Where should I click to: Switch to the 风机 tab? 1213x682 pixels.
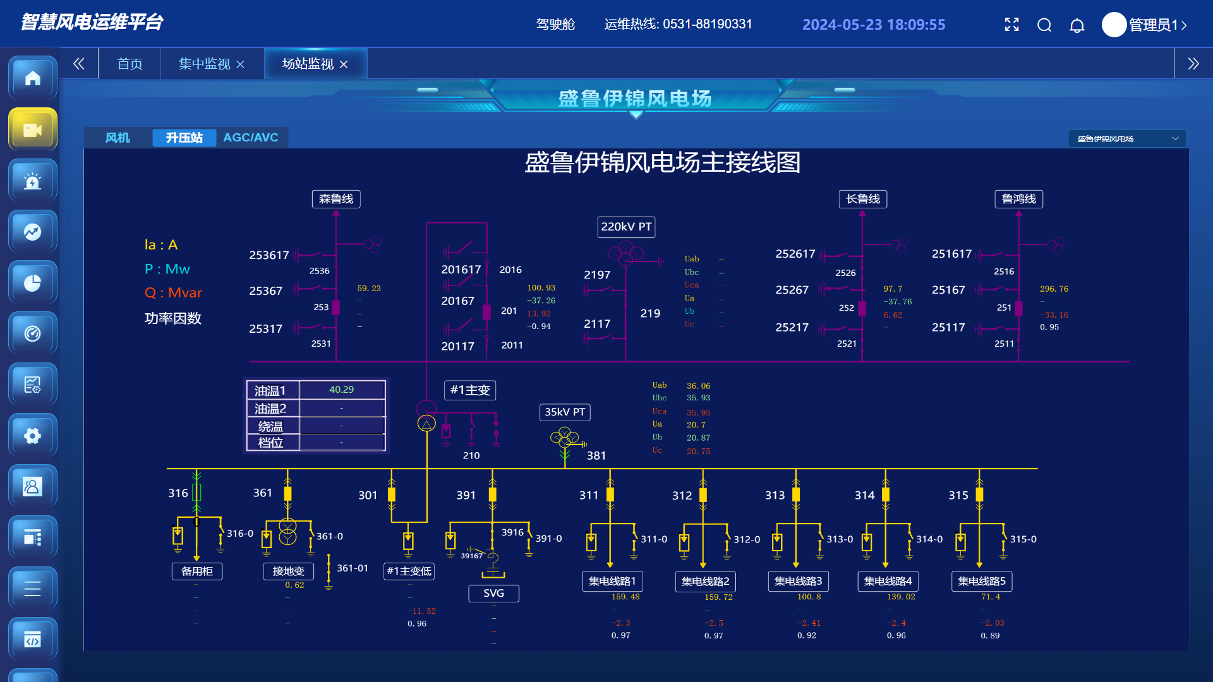pos(118,138)
